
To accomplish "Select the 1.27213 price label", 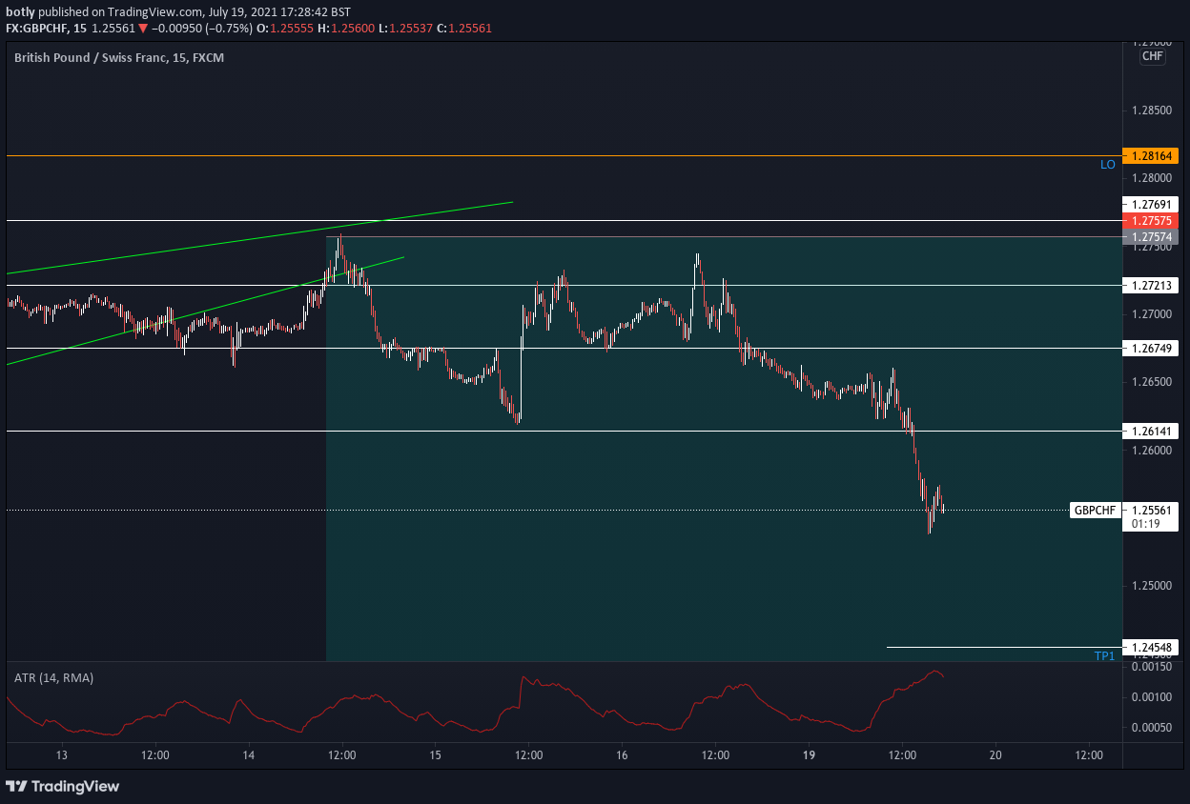I will coord(1151,285).
